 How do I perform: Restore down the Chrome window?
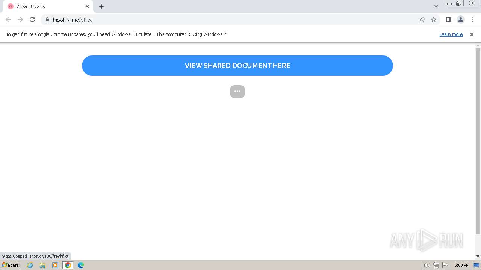coord(459,3)
